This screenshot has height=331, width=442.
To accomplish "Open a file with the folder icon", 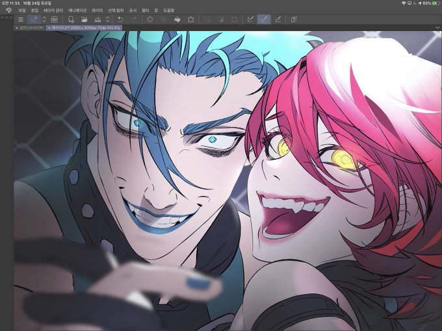I will pos(84,19).
